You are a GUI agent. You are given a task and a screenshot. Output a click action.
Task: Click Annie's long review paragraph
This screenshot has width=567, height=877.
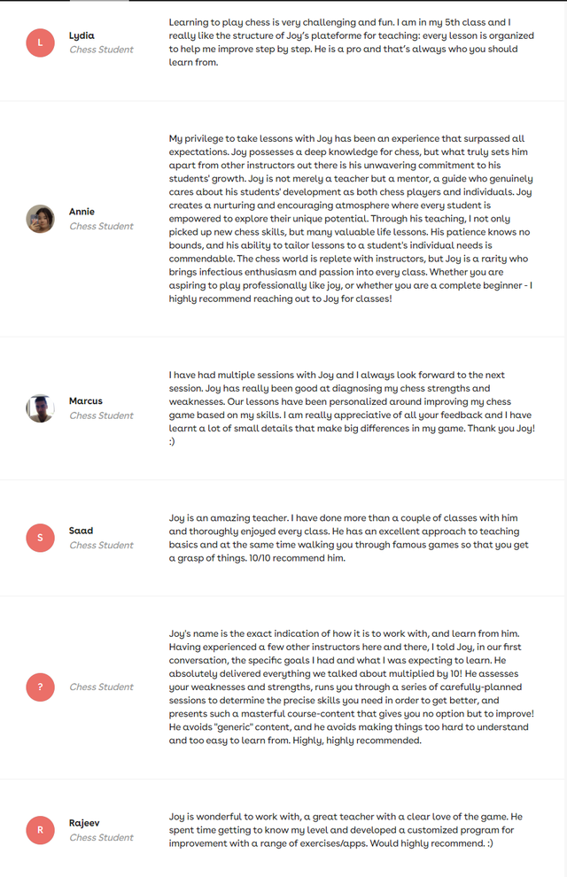pos(351,219)
